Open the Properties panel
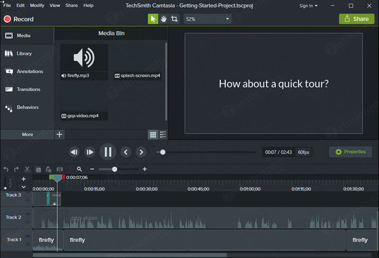The width and height of the screenshot is (379, 258). coord(351,152)
